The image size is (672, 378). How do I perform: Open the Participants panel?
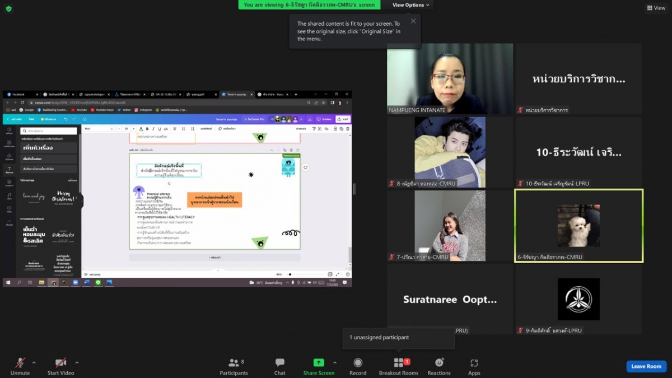(x=234, y=366)
